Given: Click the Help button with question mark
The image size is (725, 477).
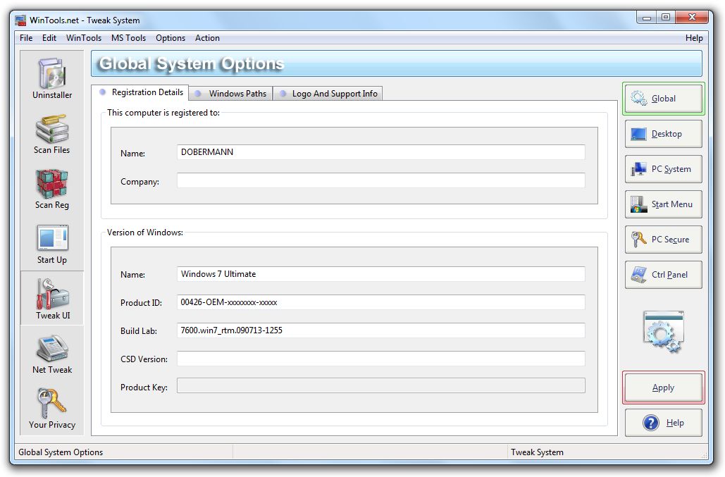Looking at the screenshot, I should click(x=664, y=423).
